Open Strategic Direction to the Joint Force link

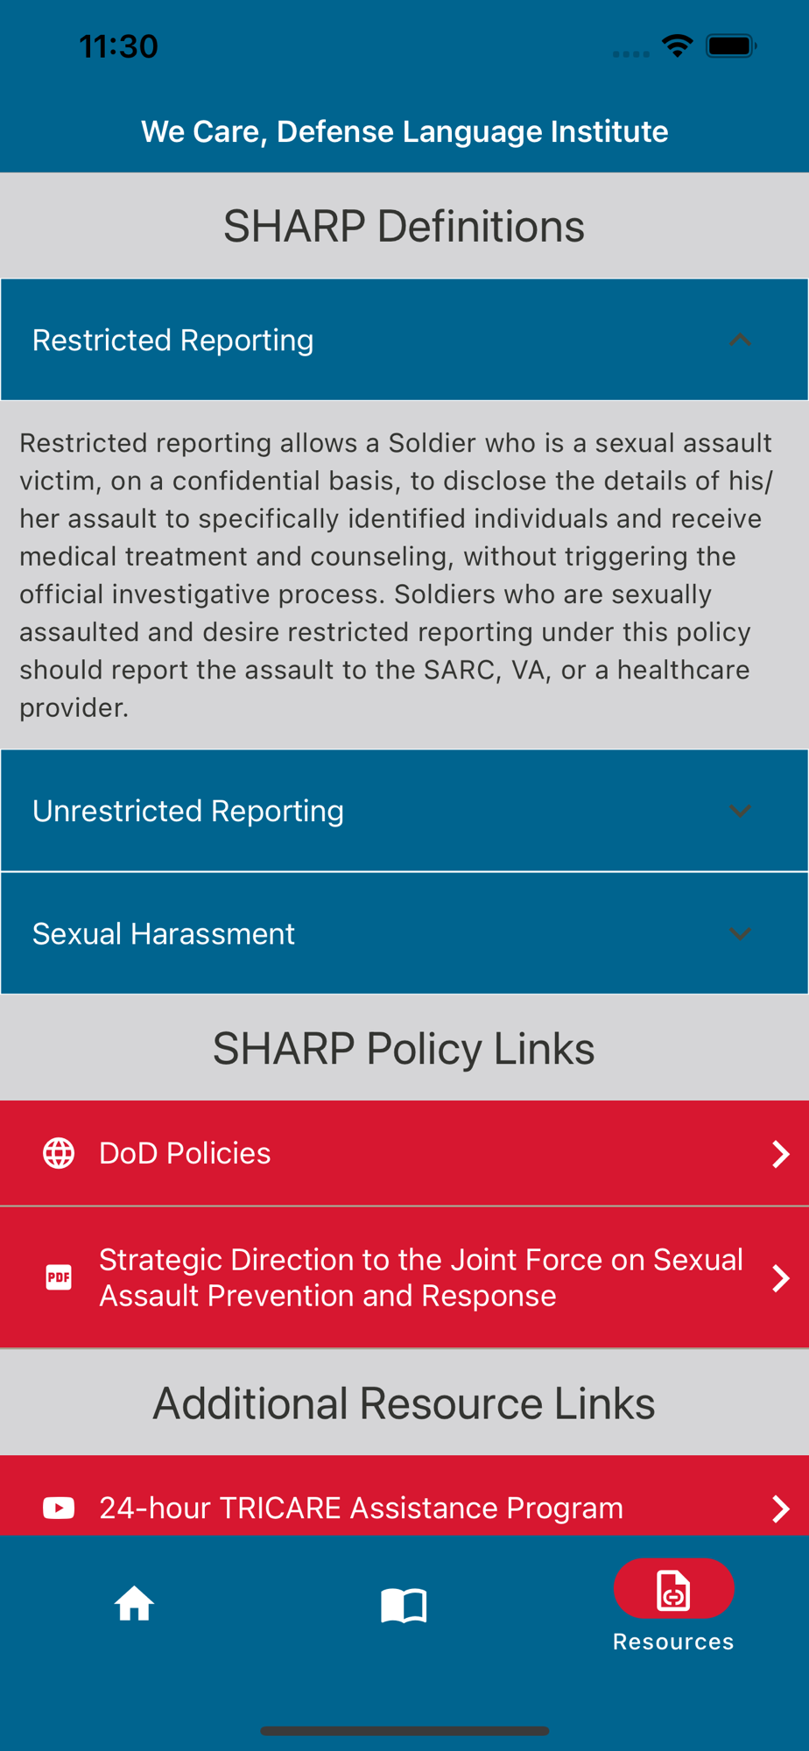[x=404, y=1277]
